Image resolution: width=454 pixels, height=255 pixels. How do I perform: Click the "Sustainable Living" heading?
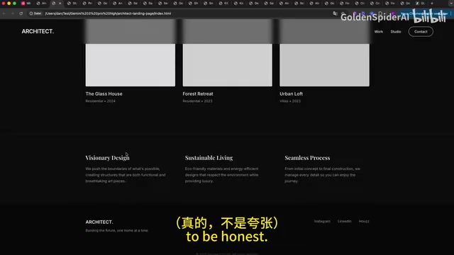click(209, 158)
